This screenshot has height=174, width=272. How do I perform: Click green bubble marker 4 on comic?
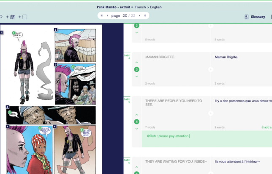(x=40, y=128)
